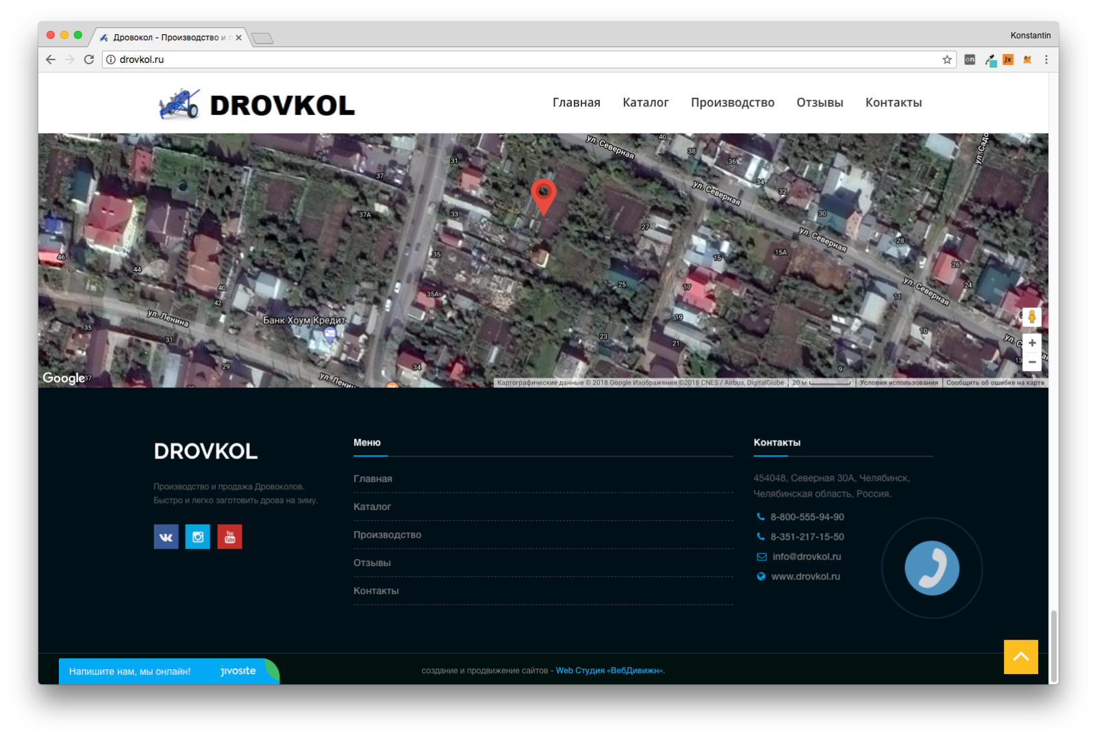This screenshot has width=1097, height=739.
Task: Open Каталог in the top navigation
Action: (x=645, y=103)
